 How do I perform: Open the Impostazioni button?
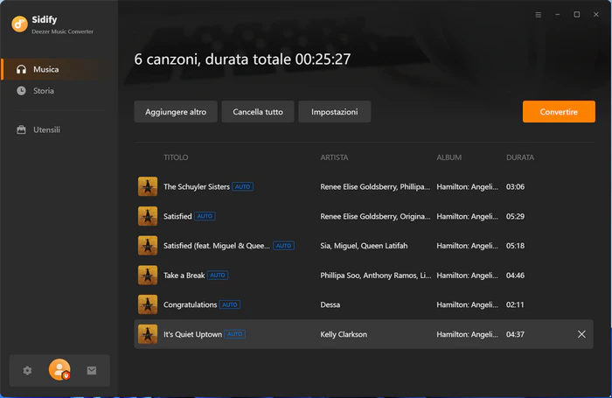pos(335,112)
